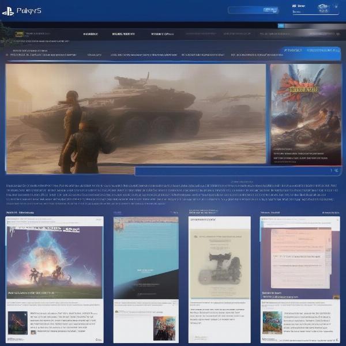Open the colorful game cover in the second card
346x346 pixels.
164,328
